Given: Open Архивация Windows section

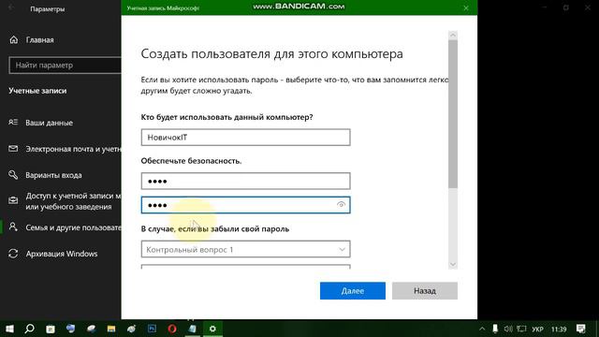Looking at the screenshot, I should click(62, 254).
